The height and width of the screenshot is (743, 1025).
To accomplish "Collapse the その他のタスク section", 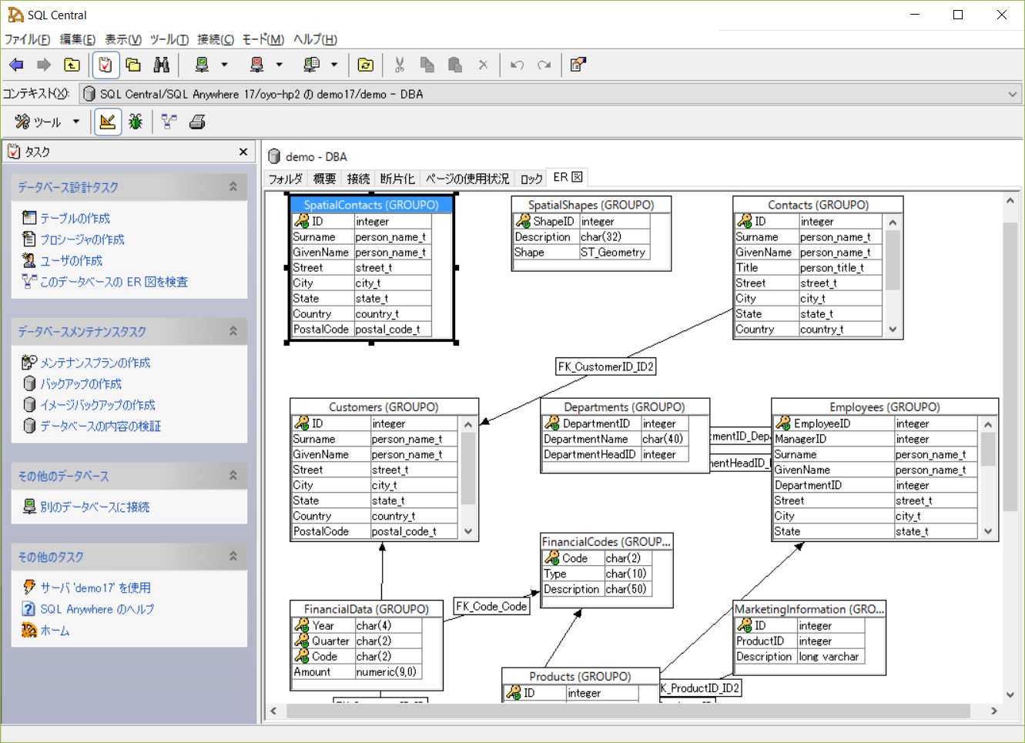I will pyautogui.click(x=233, y=556).
